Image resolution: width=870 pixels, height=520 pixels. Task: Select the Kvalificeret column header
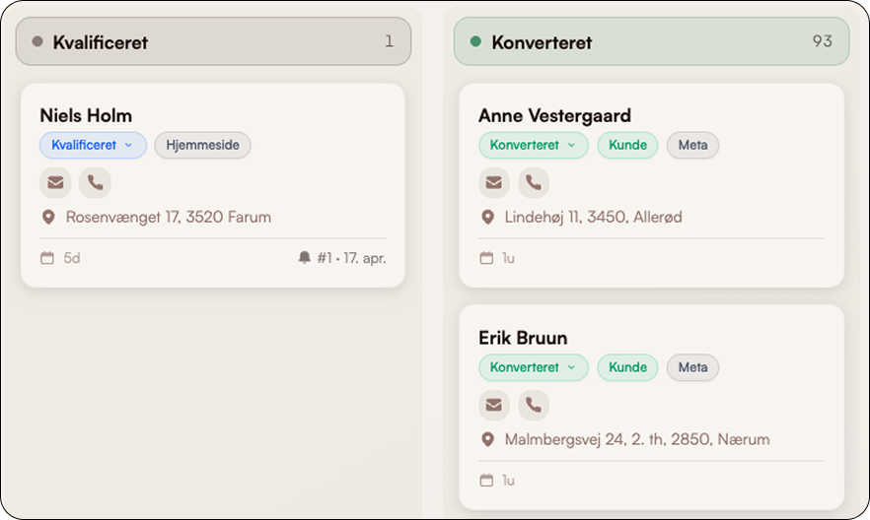(213, 41)
